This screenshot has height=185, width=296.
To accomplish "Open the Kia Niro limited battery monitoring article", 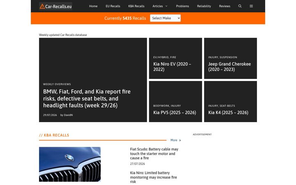I will pos(153,177).
